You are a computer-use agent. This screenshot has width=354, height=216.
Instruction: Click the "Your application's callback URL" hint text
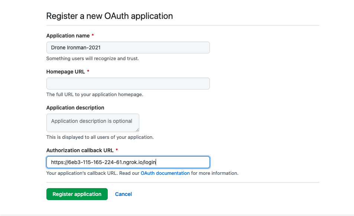point(92,173)
